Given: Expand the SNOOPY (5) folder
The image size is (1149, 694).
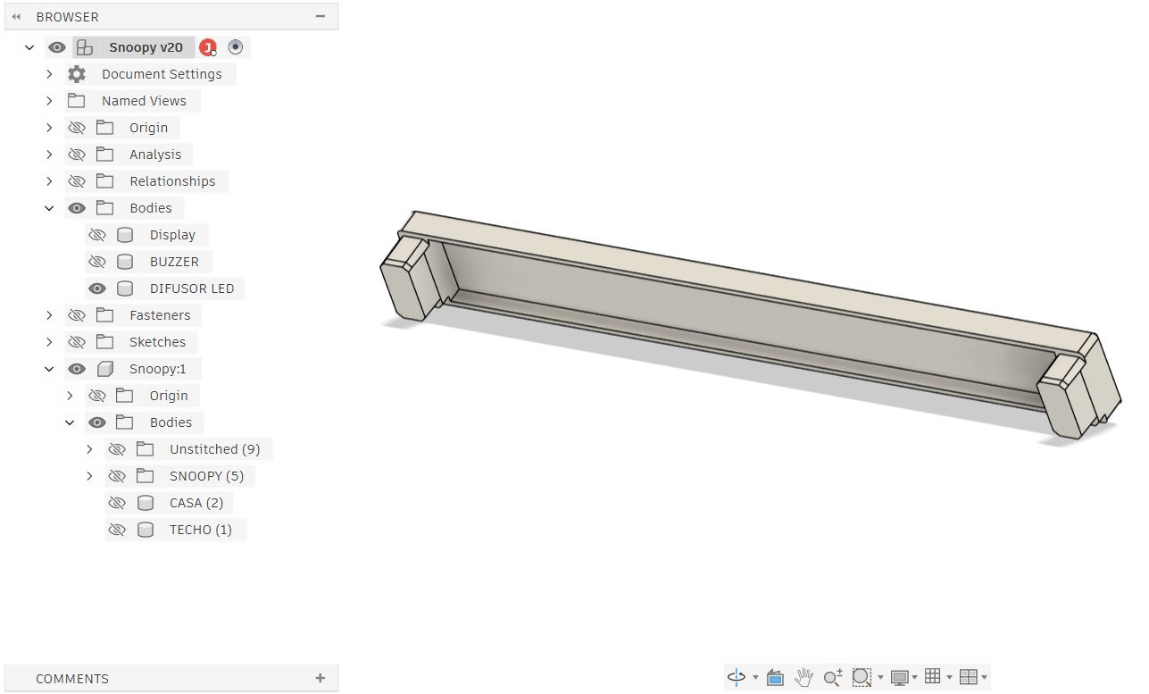Looking at the screenshot, I should tap(89, 476).
